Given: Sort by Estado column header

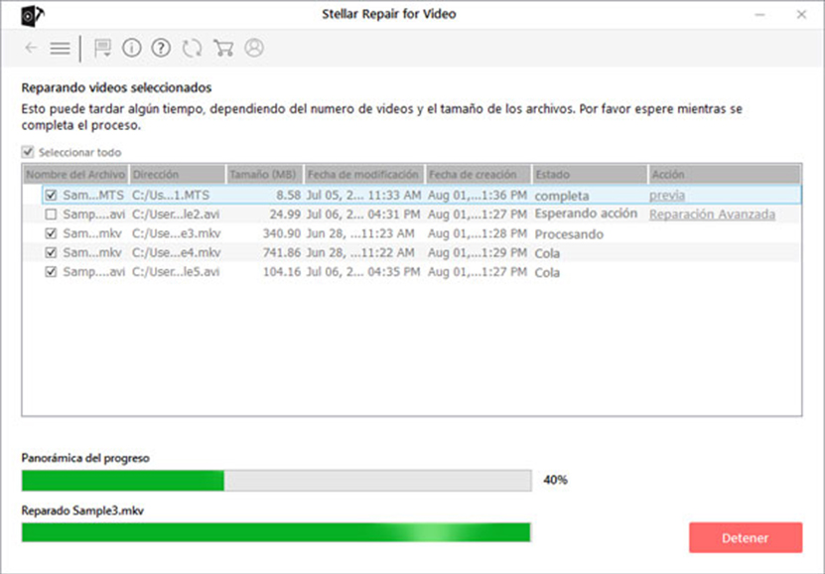Looking at the screenshot, I should coord(589,174).
